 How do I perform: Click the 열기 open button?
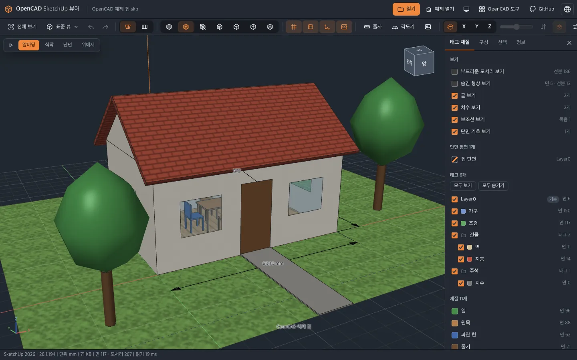point(406,9)
